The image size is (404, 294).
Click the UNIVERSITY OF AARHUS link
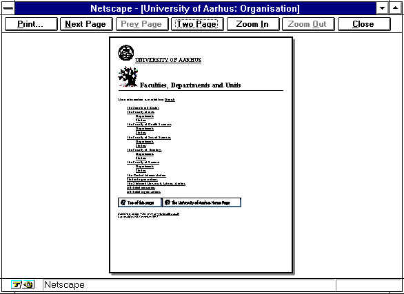click(x=168, y=60)
